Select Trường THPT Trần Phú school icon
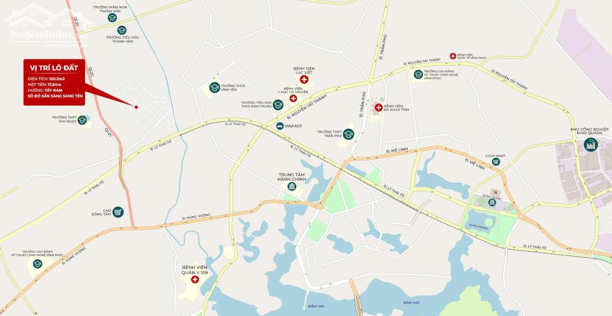The image size is (612, 316). (349, 134)
